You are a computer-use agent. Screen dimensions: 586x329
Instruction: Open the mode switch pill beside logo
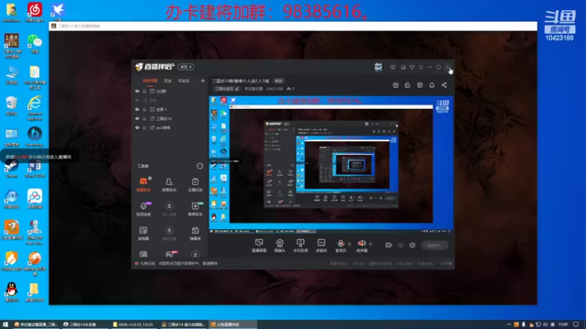186,67
